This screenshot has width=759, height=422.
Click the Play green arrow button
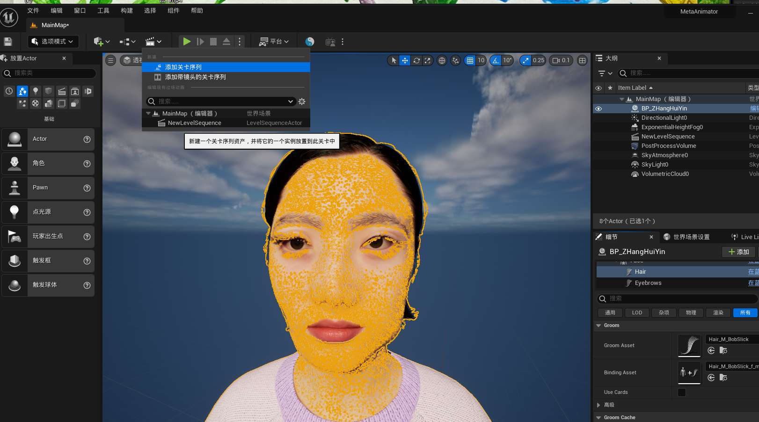pyautogui.click(x=187, y=42)
